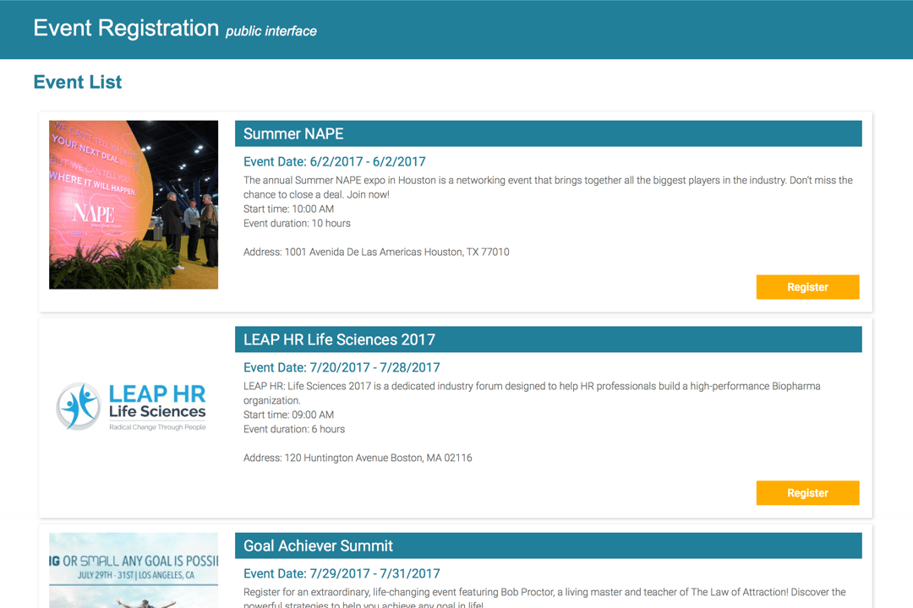913x608 pixels.
Task: Click the Event List heading
Action: click(x=78, y=82)
